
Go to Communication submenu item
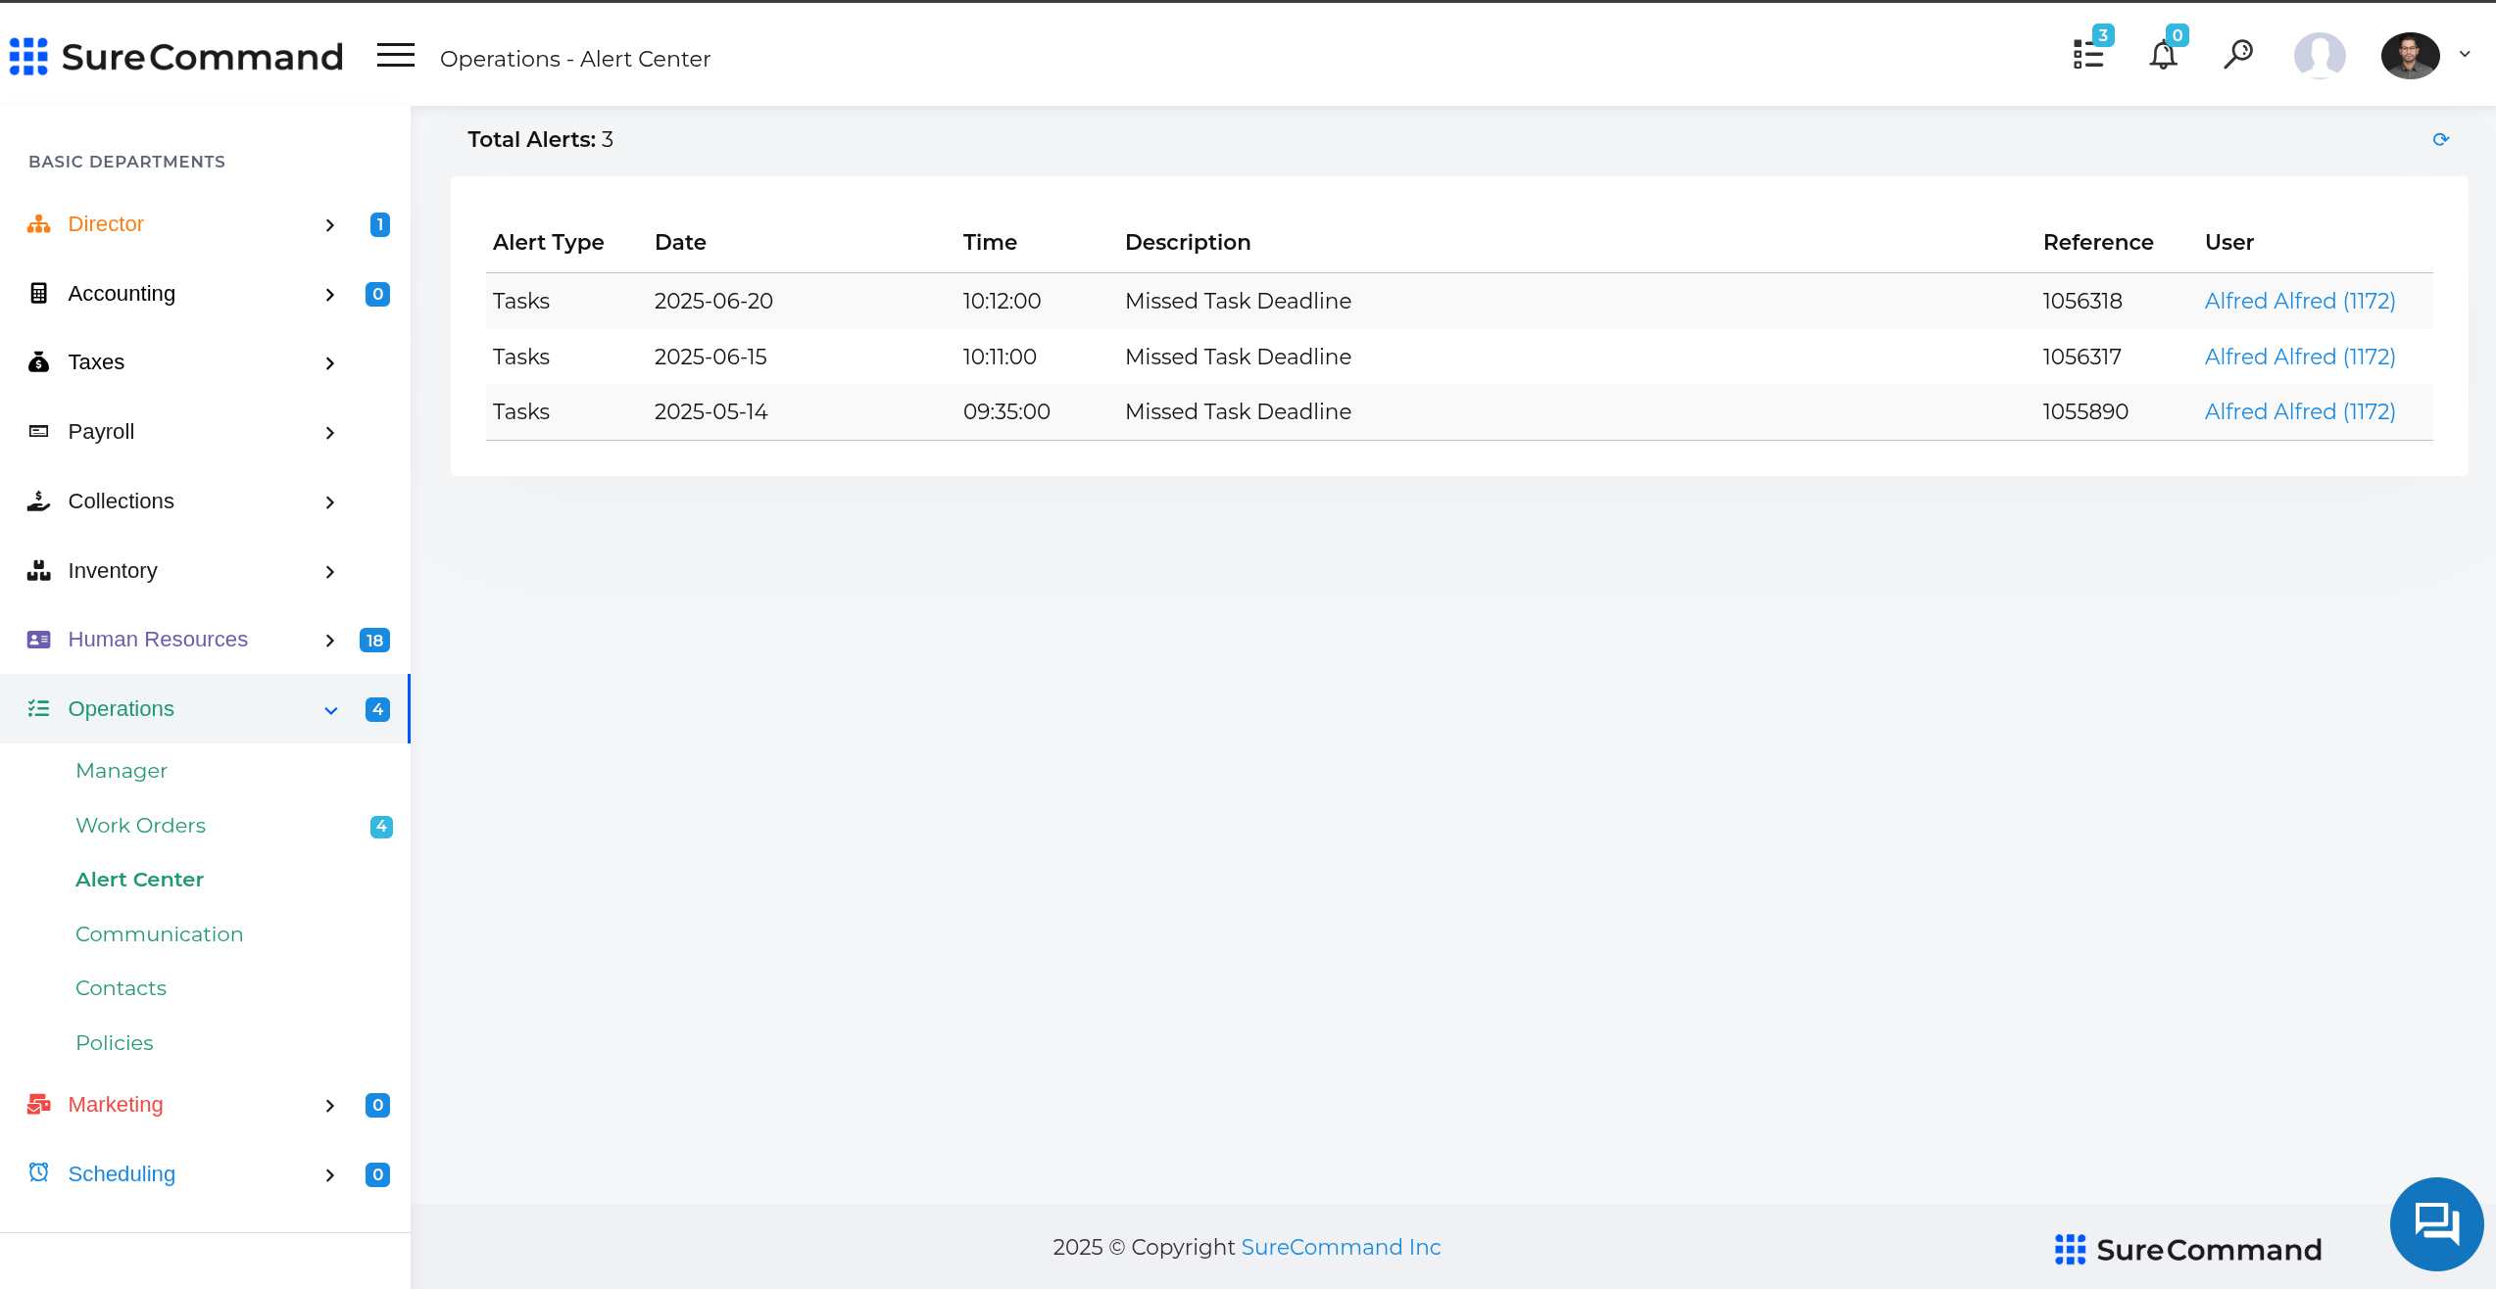(159, 934)
